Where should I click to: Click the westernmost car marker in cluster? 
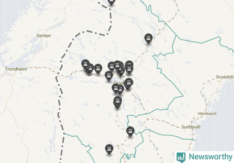click(x=85, y=65)
